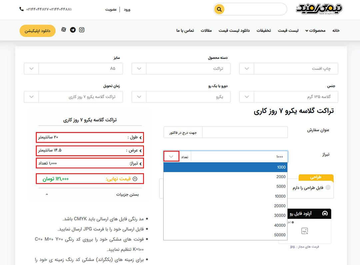
Task: Choose 5000 from the quantity list
Action: tap(225, 186)
